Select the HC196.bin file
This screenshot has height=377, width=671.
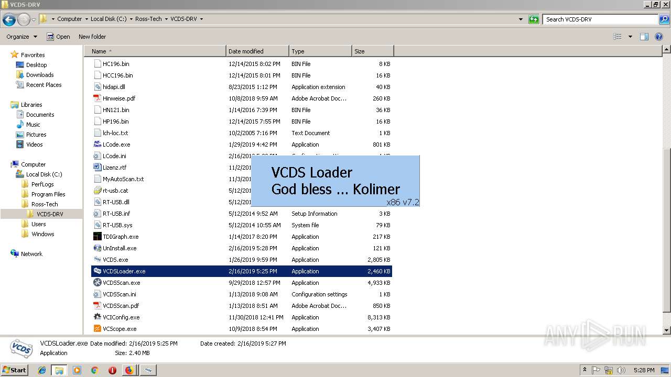pos(116,64)
